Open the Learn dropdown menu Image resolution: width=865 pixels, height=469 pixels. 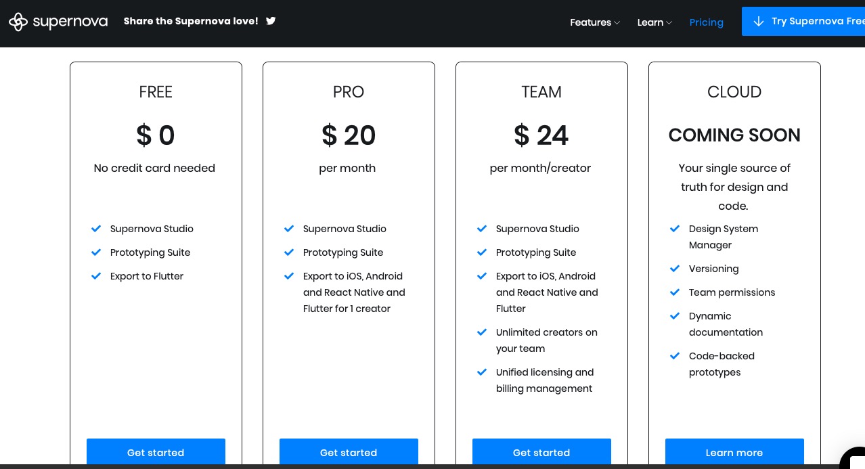(654, 22)
